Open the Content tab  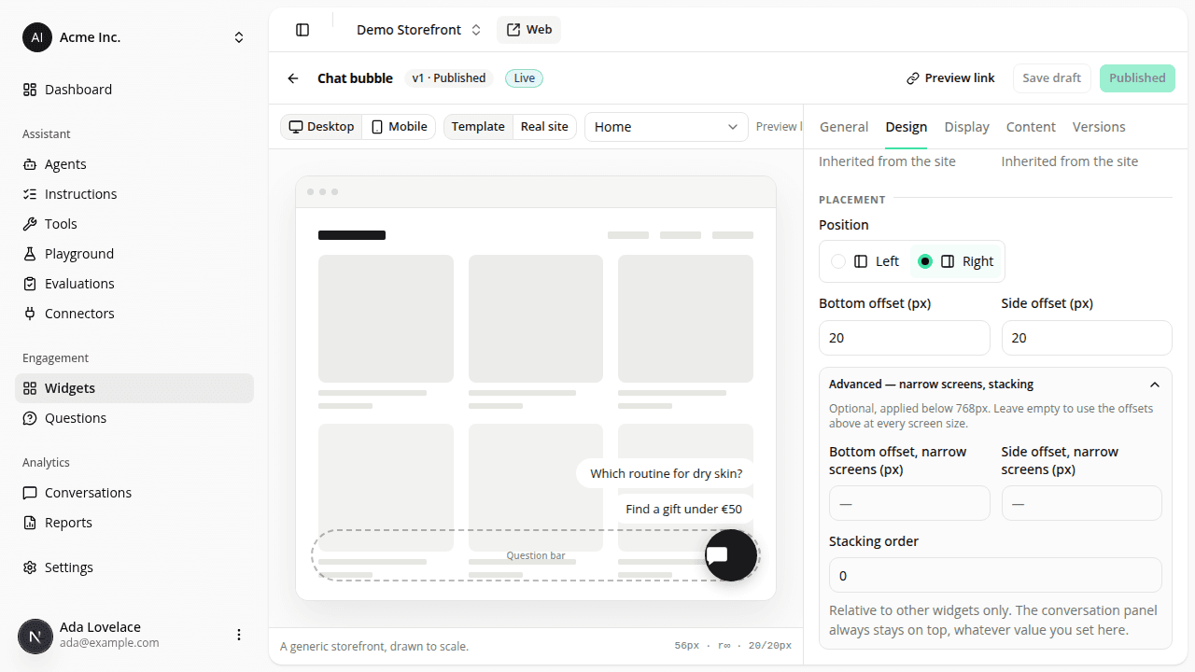pos(1031,127)
